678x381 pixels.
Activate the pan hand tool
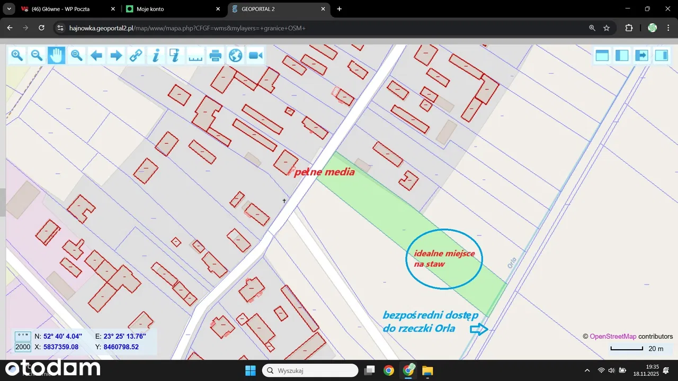click(x=56, y=56)
